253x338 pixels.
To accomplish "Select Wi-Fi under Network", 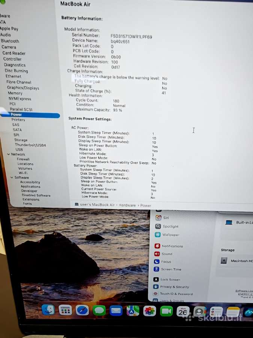I will (x=23, y=173).
